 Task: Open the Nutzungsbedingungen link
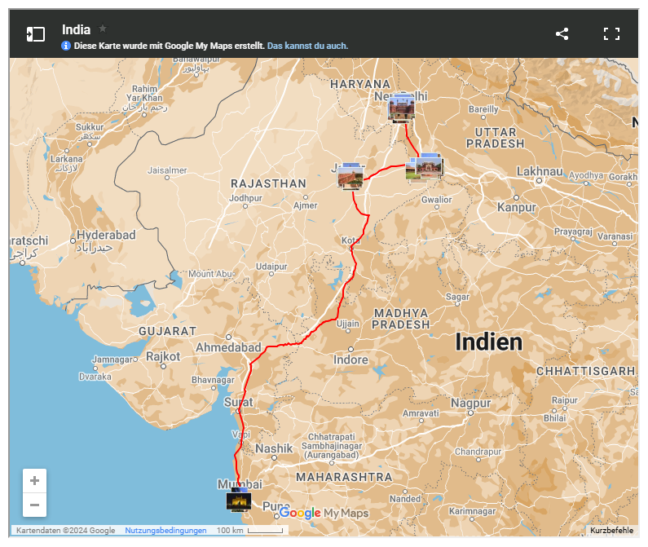[165, 531]
